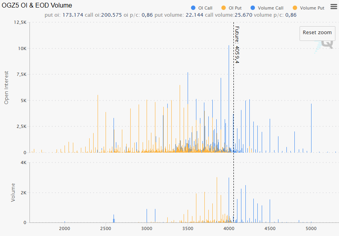Click the orange Volume Put legend dot
Image resolution: width=339 pixels, height=236 pixels.
coord(295,8)
